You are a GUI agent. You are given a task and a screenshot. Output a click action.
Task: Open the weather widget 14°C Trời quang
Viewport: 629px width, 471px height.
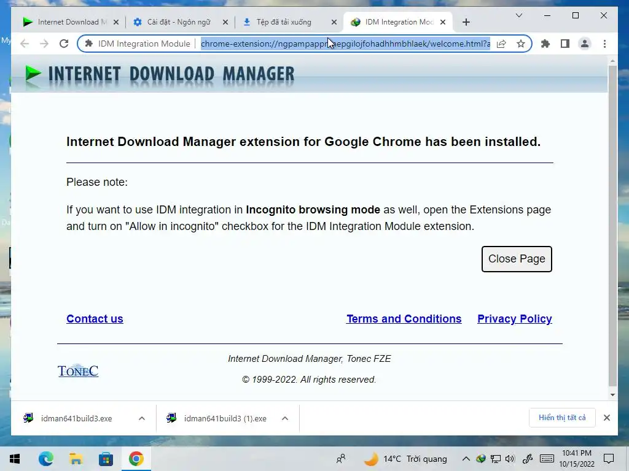(x=405, y=459)
